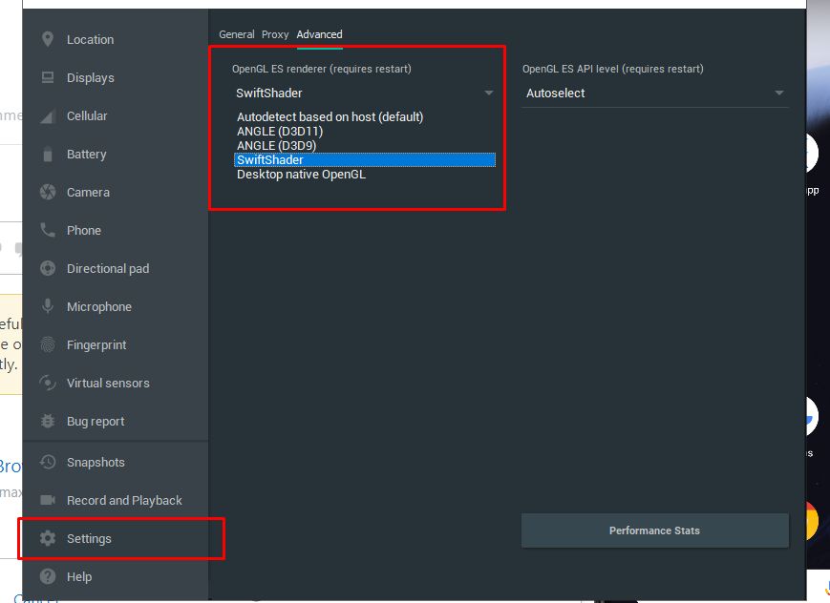Image resolution: width=830 pixels, height=603 pixels.
Task: Select Settings in the sidebar
Action: click(116, 538)
